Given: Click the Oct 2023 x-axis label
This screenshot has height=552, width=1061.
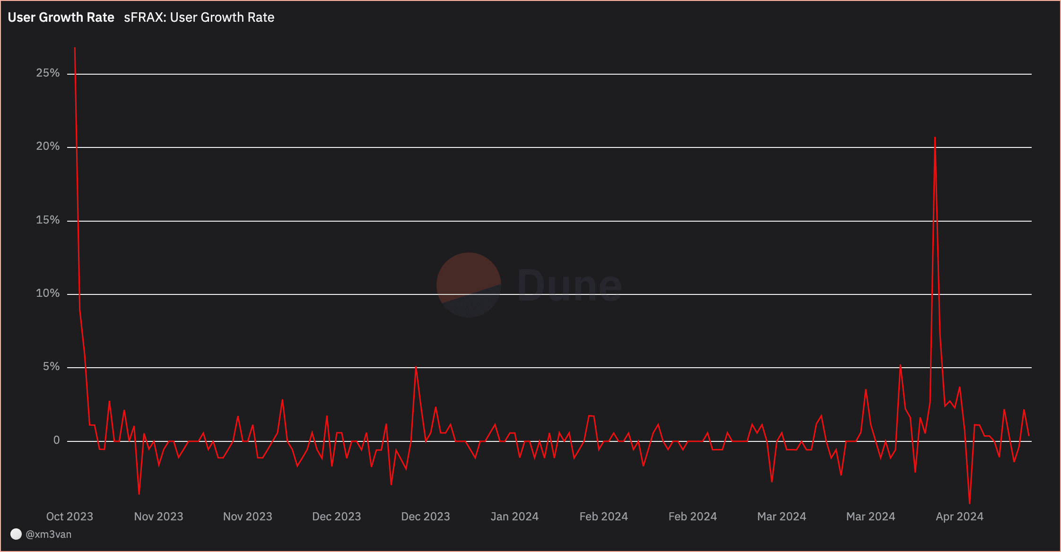Looking at the screenshot, I should (x=70, y=517).
